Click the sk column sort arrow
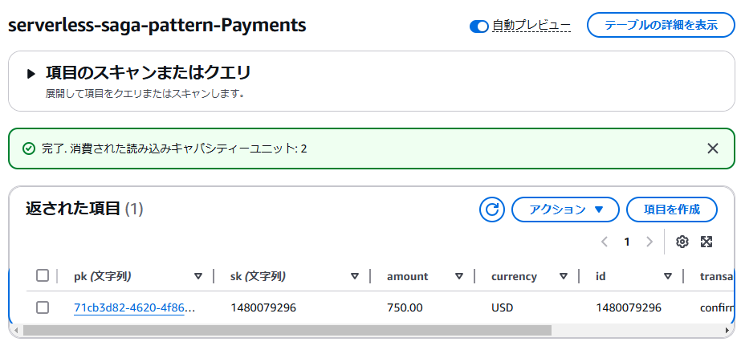 click(354, 276)
